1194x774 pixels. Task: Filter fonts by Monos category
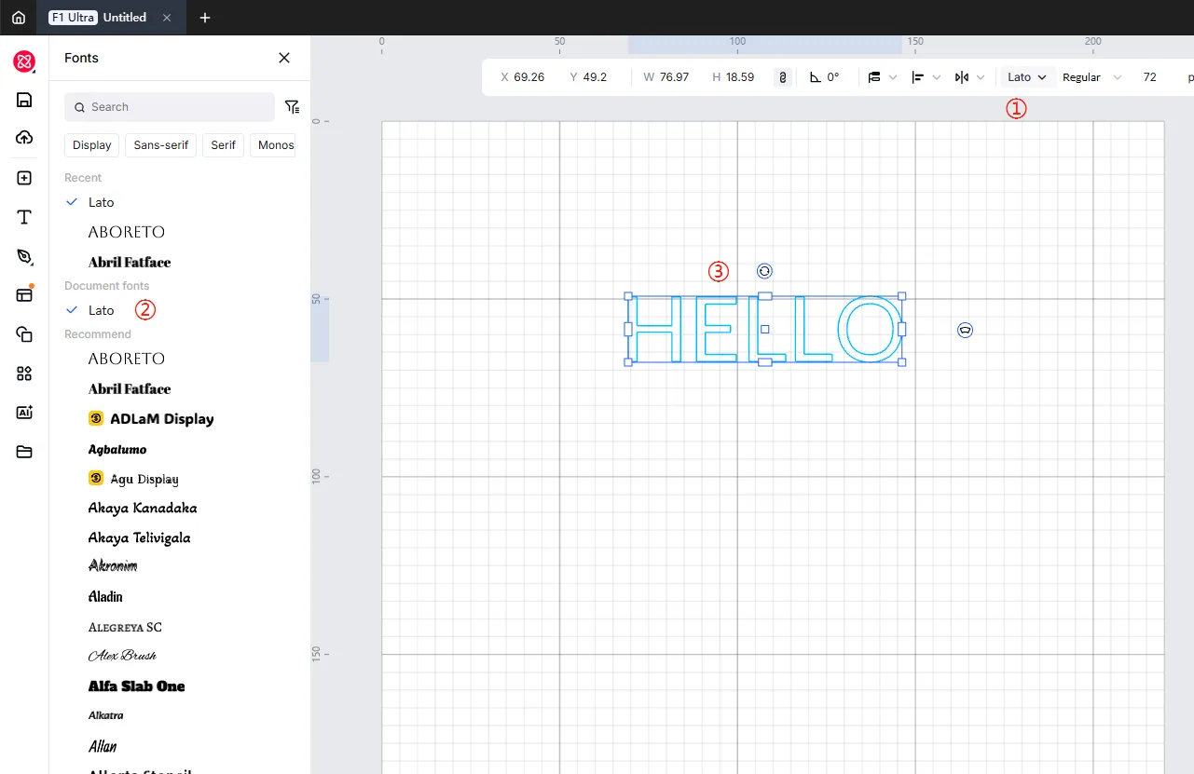click(x=275, y=145)
